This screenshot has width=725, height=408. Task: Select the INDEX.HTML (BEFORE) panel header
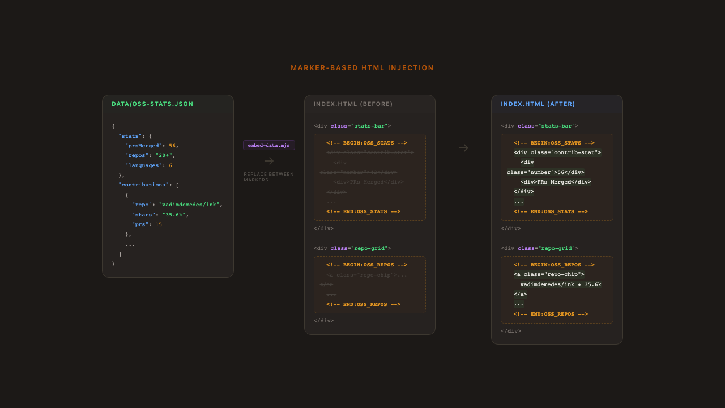[353, 104]
